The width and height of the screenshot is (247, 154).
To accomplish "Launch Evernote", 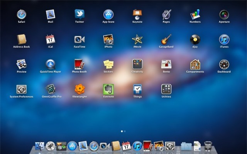I will [x=108, y=89].
